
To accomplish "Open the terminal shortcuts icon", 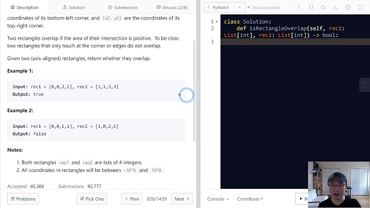I will pyautogui.click(x=336, y=7).
